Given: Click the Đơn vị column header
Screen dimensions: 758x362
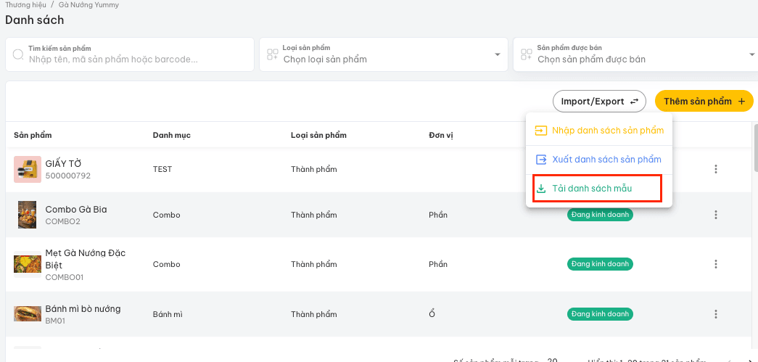Looking at the screenshot, I should tap(440, 135).
